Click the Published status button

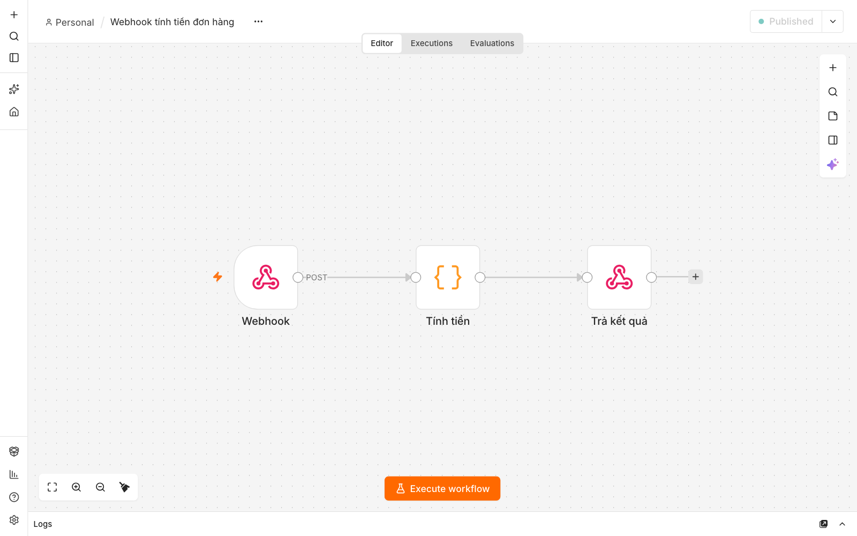coord(786,21)
